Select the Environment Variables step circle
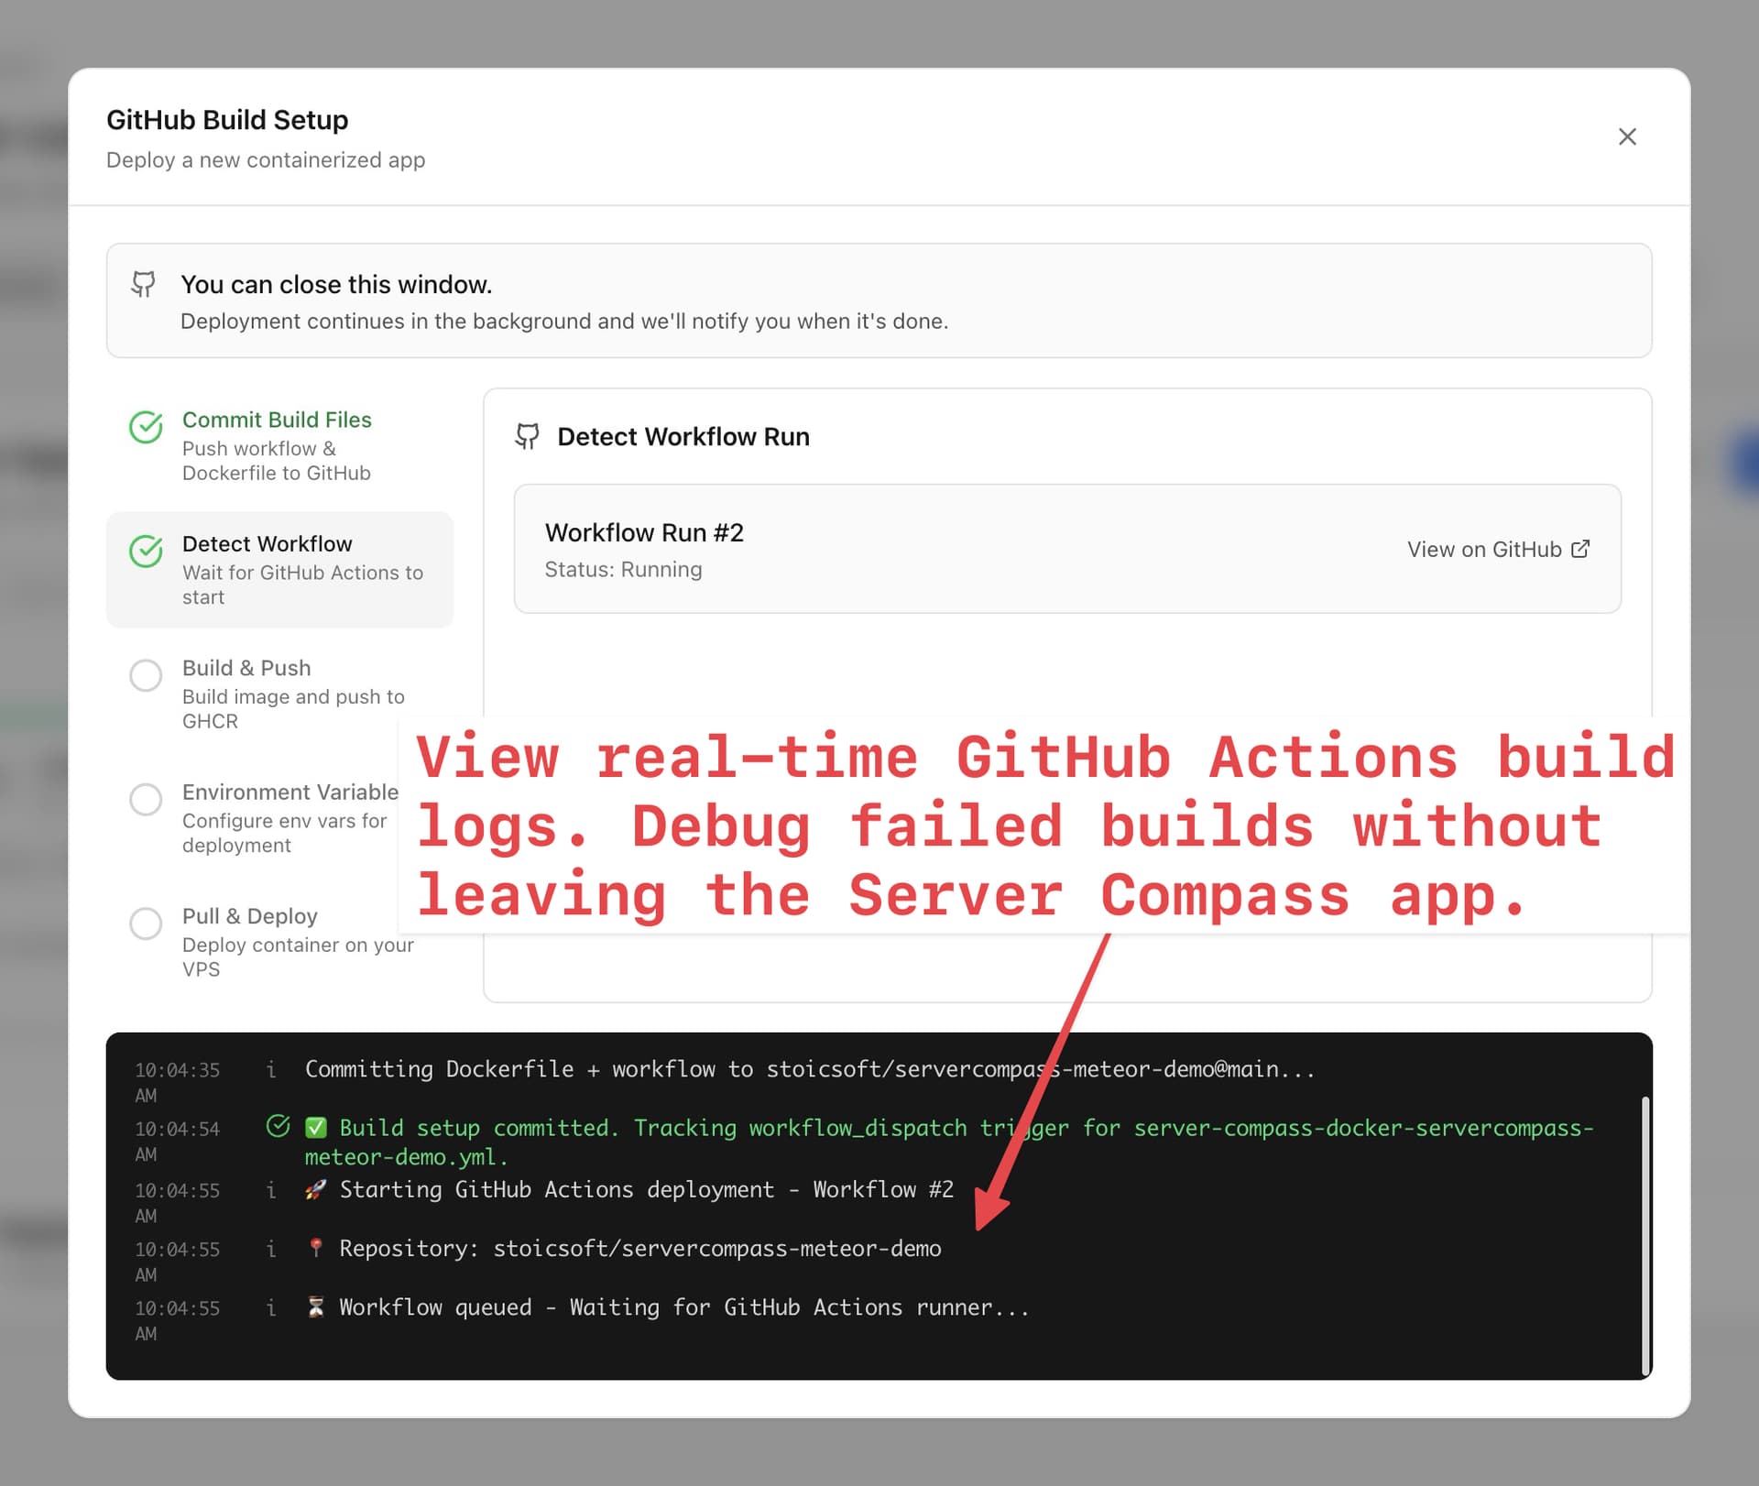This screenshot has width=1759, height=1486. [146, 800]
